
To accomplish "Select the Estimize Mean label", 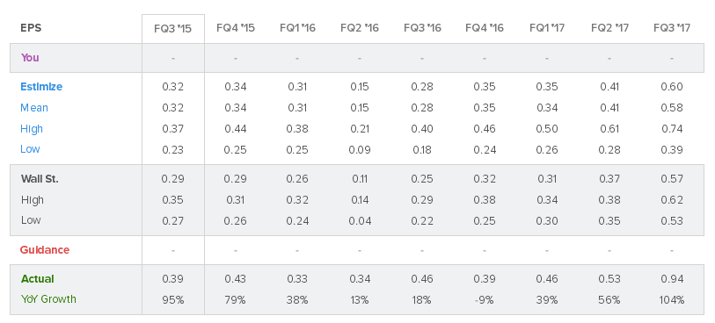I will [x=34, y=108].
